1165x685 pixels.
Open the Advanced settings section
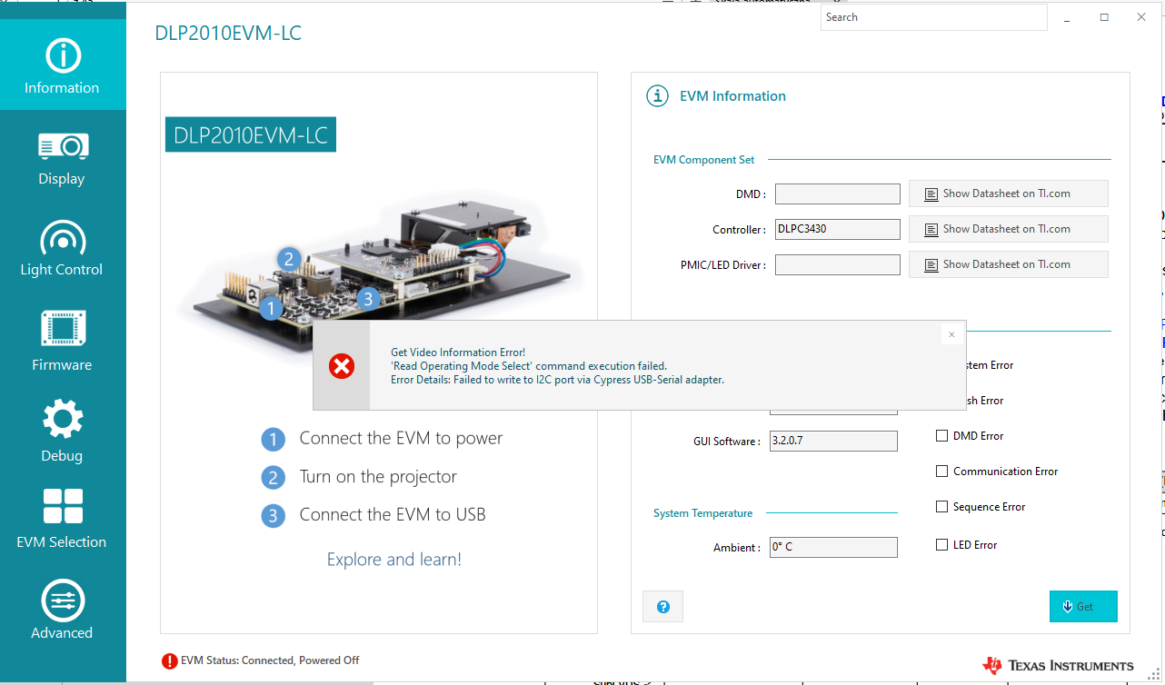[63, 610]
